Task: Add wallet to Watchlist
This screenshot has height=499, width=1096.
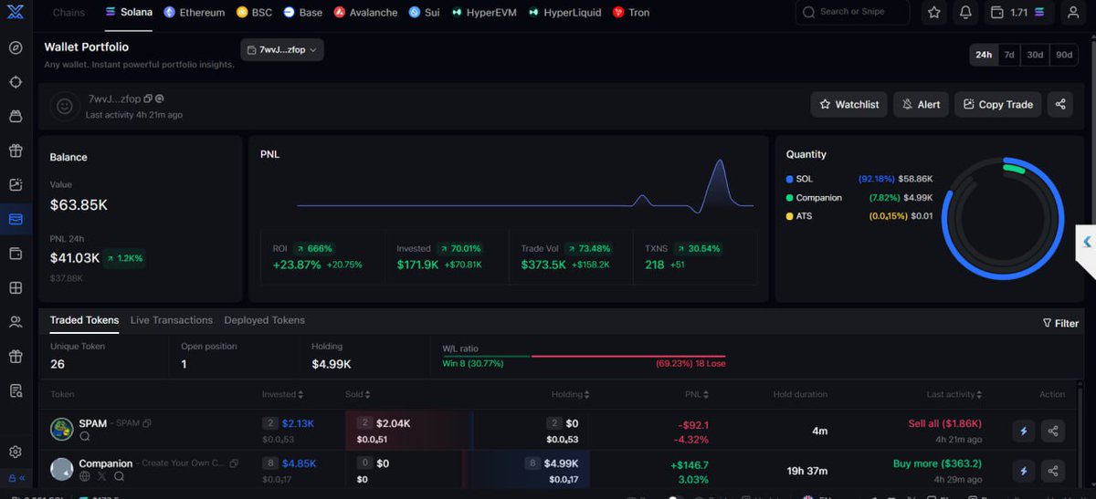Action: click(x=848, y=104)
